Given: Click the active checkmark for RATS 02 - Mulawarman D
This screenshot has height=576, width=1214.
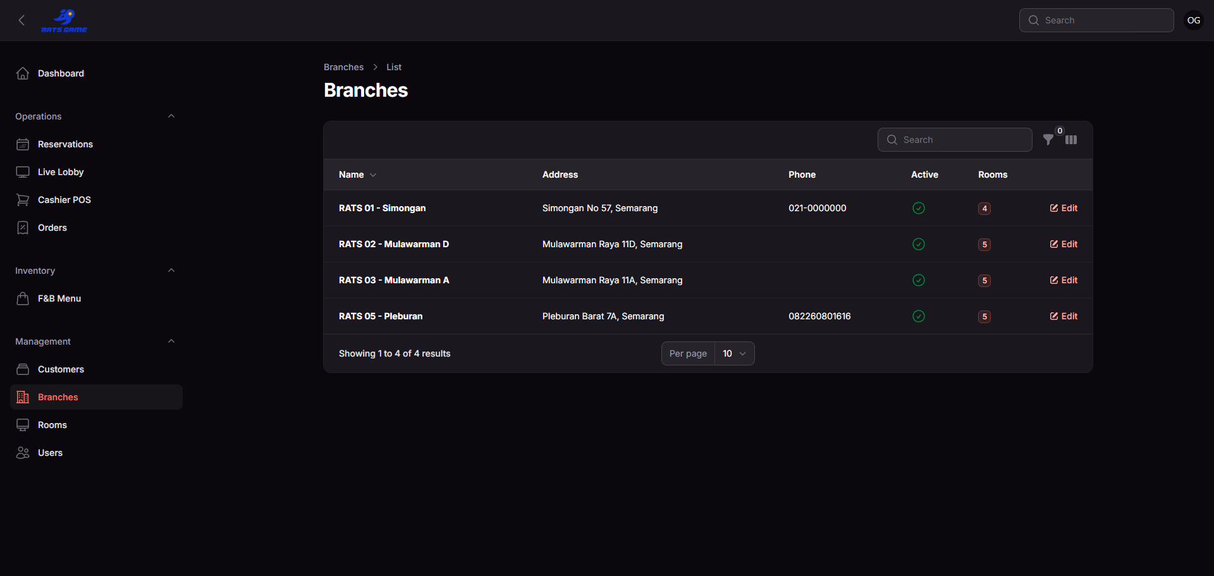Looking at the screenshot, I should click(919, 244).
